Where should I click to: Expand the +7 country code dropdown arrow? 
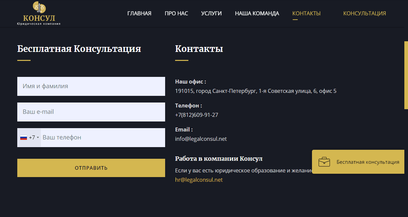pyautogui.click(x=38, y=138)
